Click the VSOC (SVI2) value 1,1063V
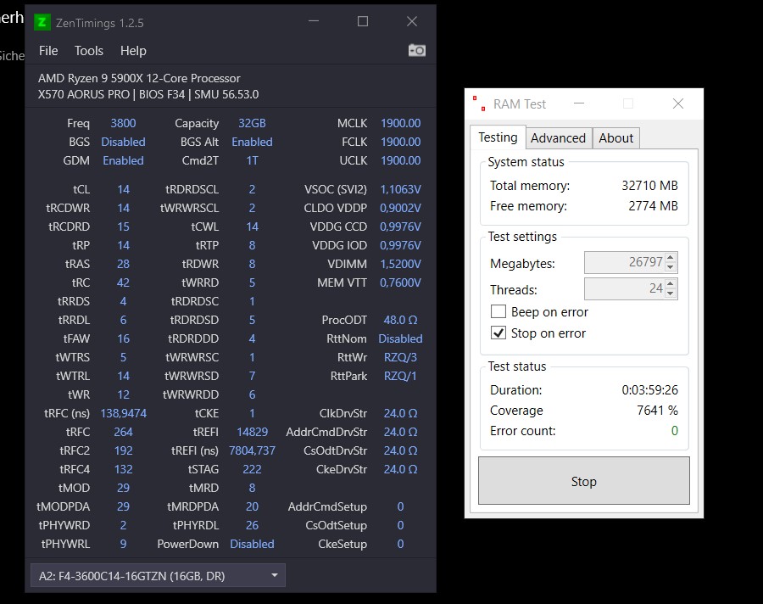This screenshot has width=763, height=604. click(400, 189)
